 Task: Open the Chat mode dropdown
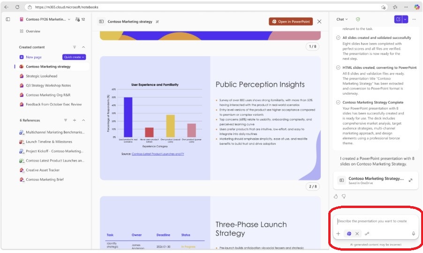tap(342, 19)
